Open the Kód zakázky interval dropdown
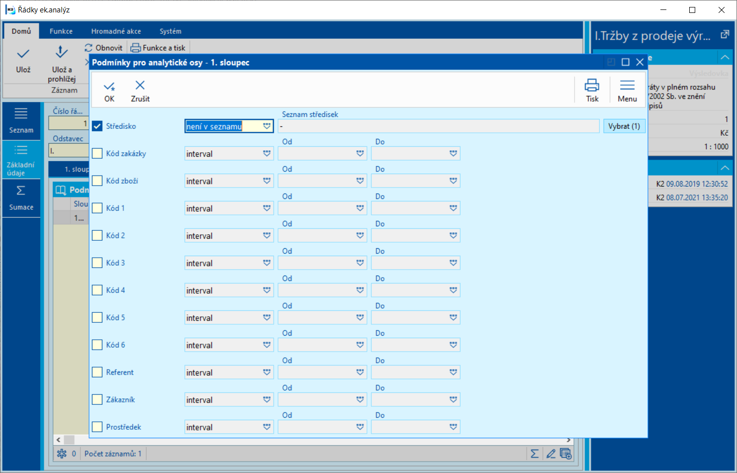 tap(267, 154)
